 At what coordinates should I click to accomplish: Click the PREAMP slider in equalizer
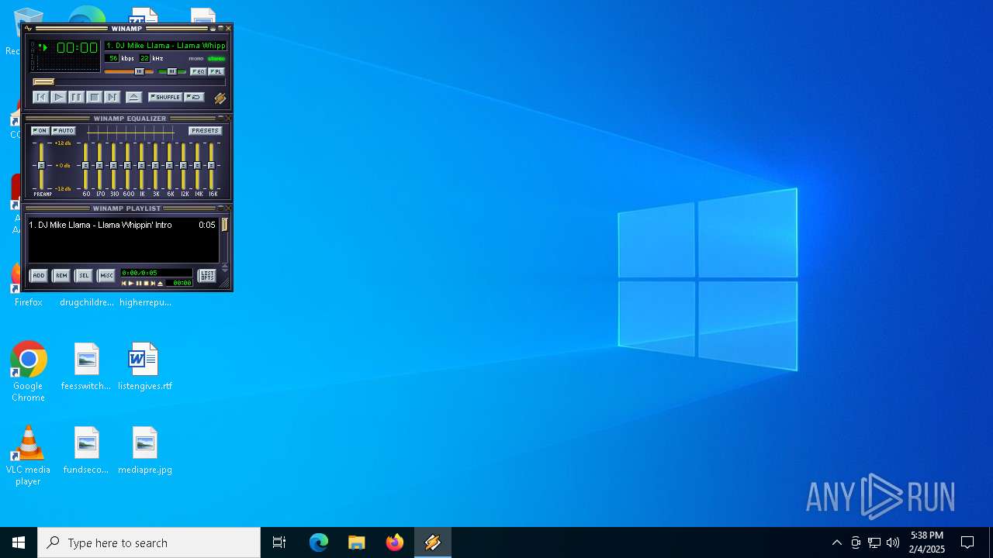coord(41,166)
